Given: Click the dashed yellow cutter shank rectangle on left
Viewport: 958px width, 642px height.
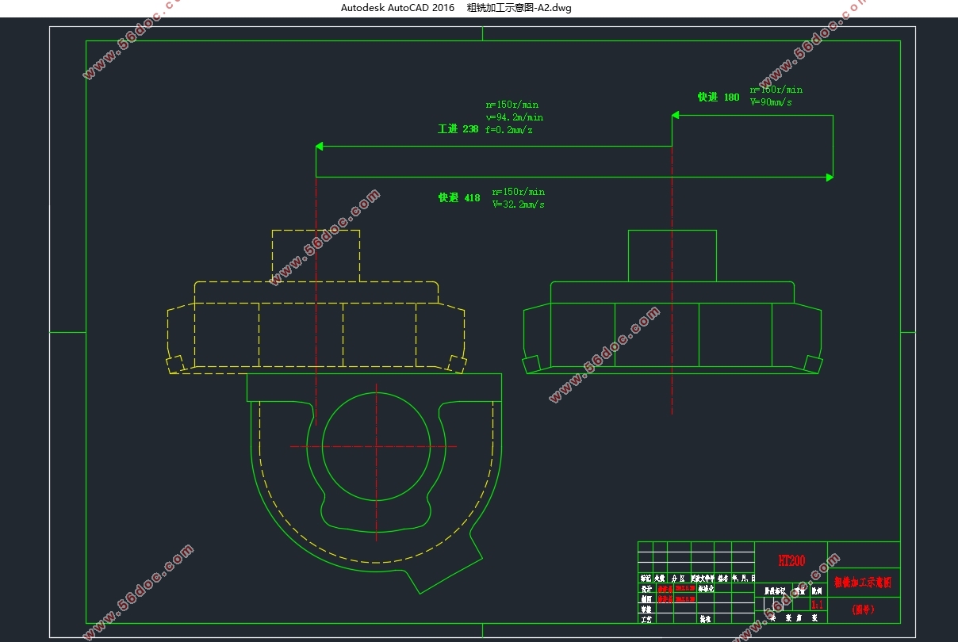Looking at the screenshot, I should pos(316,255).
